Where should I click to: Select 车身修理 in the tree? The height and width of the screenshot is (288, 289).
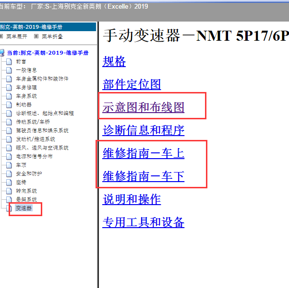tap(26, 87)
